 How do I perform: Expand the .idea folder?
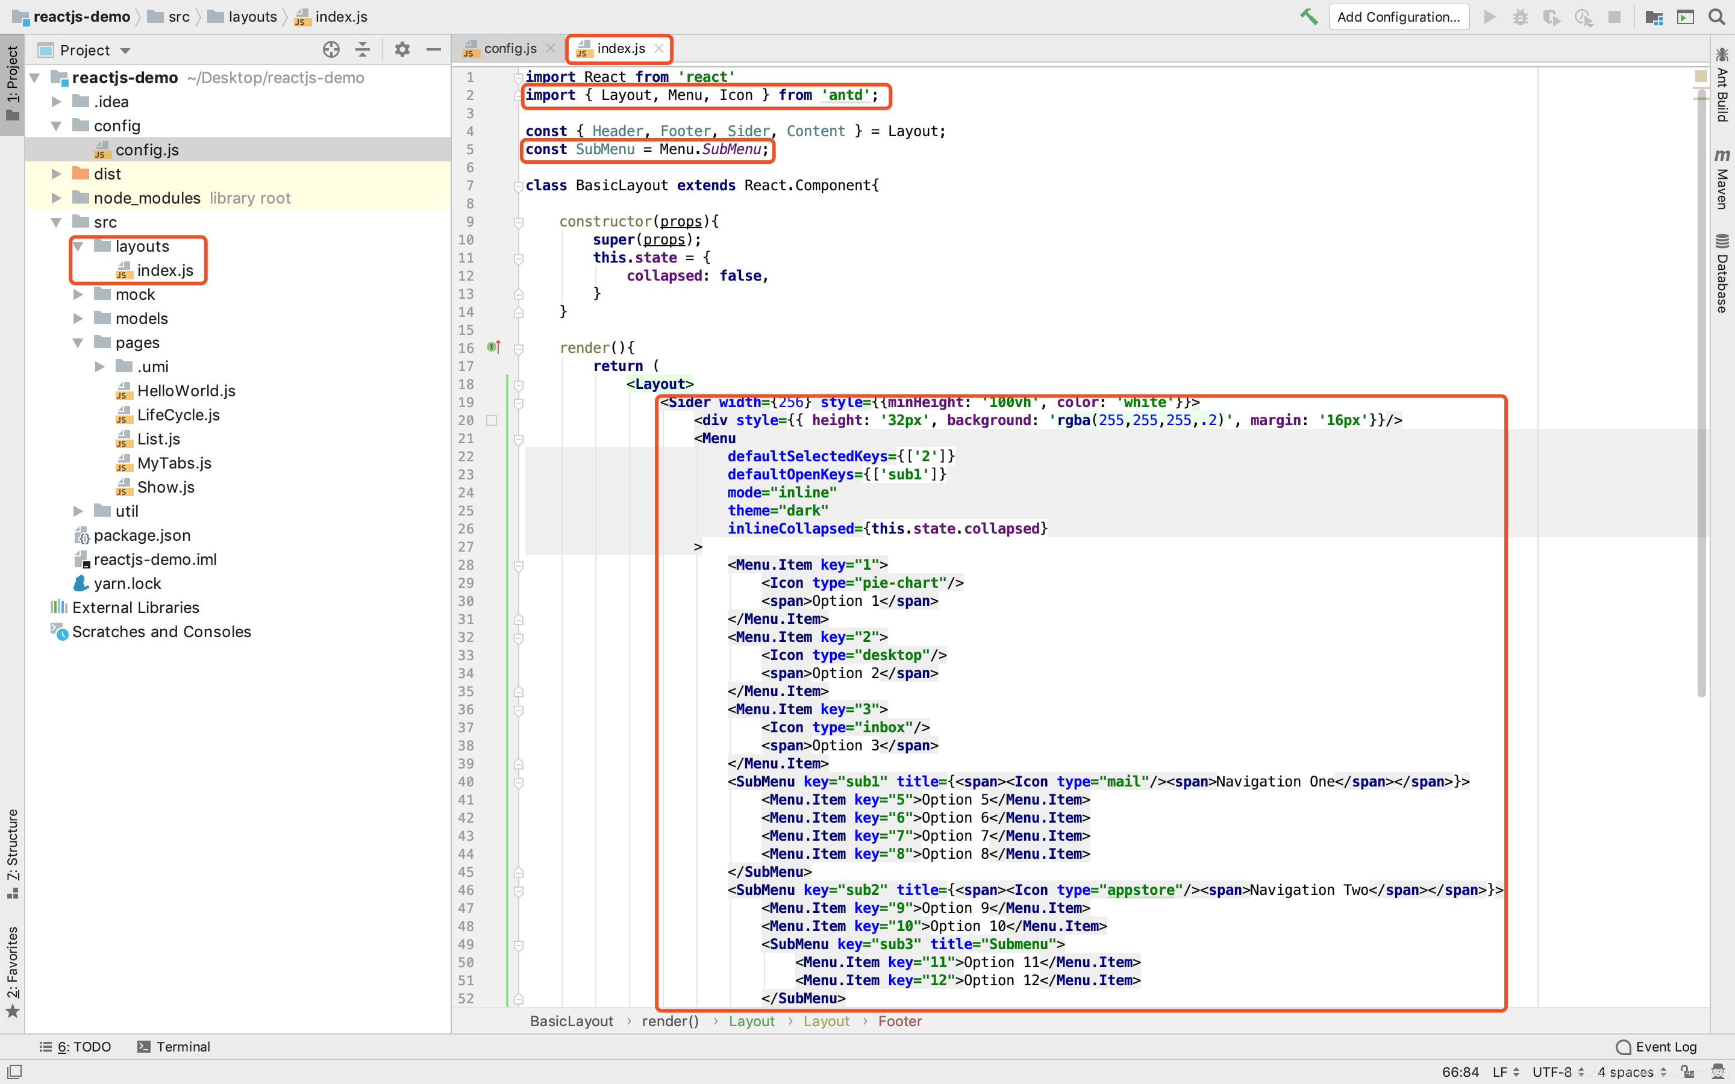56,102
